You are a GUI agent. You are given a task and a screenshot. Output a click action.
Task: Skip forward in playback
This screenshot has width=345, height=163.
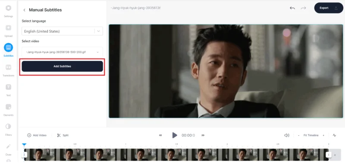pyautogui.click(x=203, y=135)
